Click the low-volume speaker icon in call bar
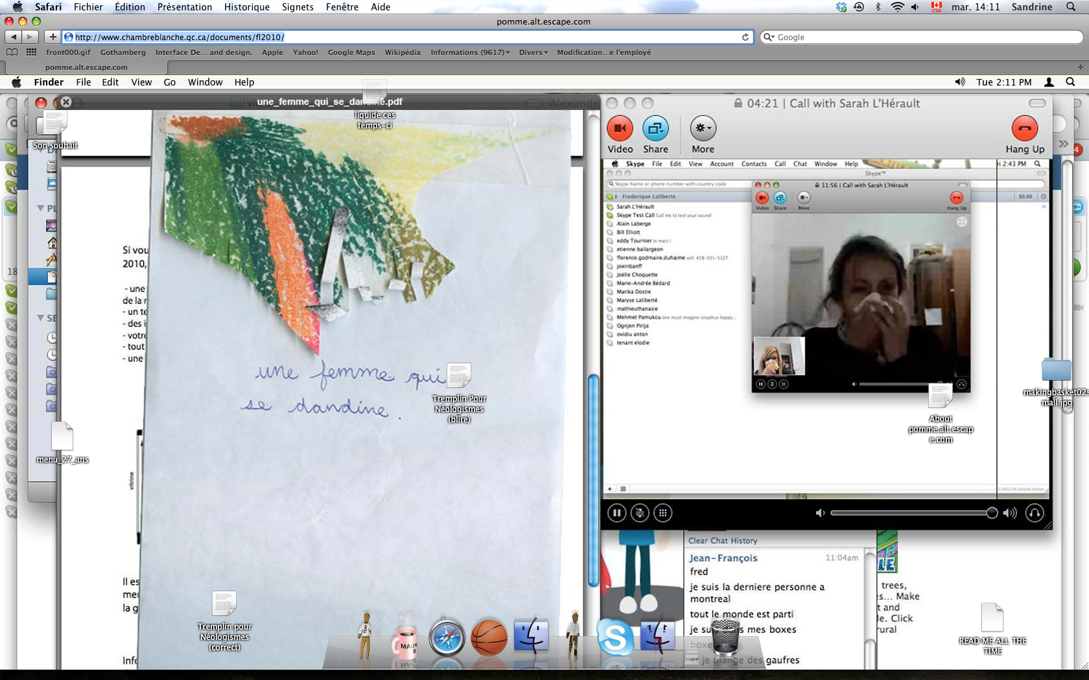This screenshot has height=680, width=1089. pyautogui.click(x=820, y=513)
